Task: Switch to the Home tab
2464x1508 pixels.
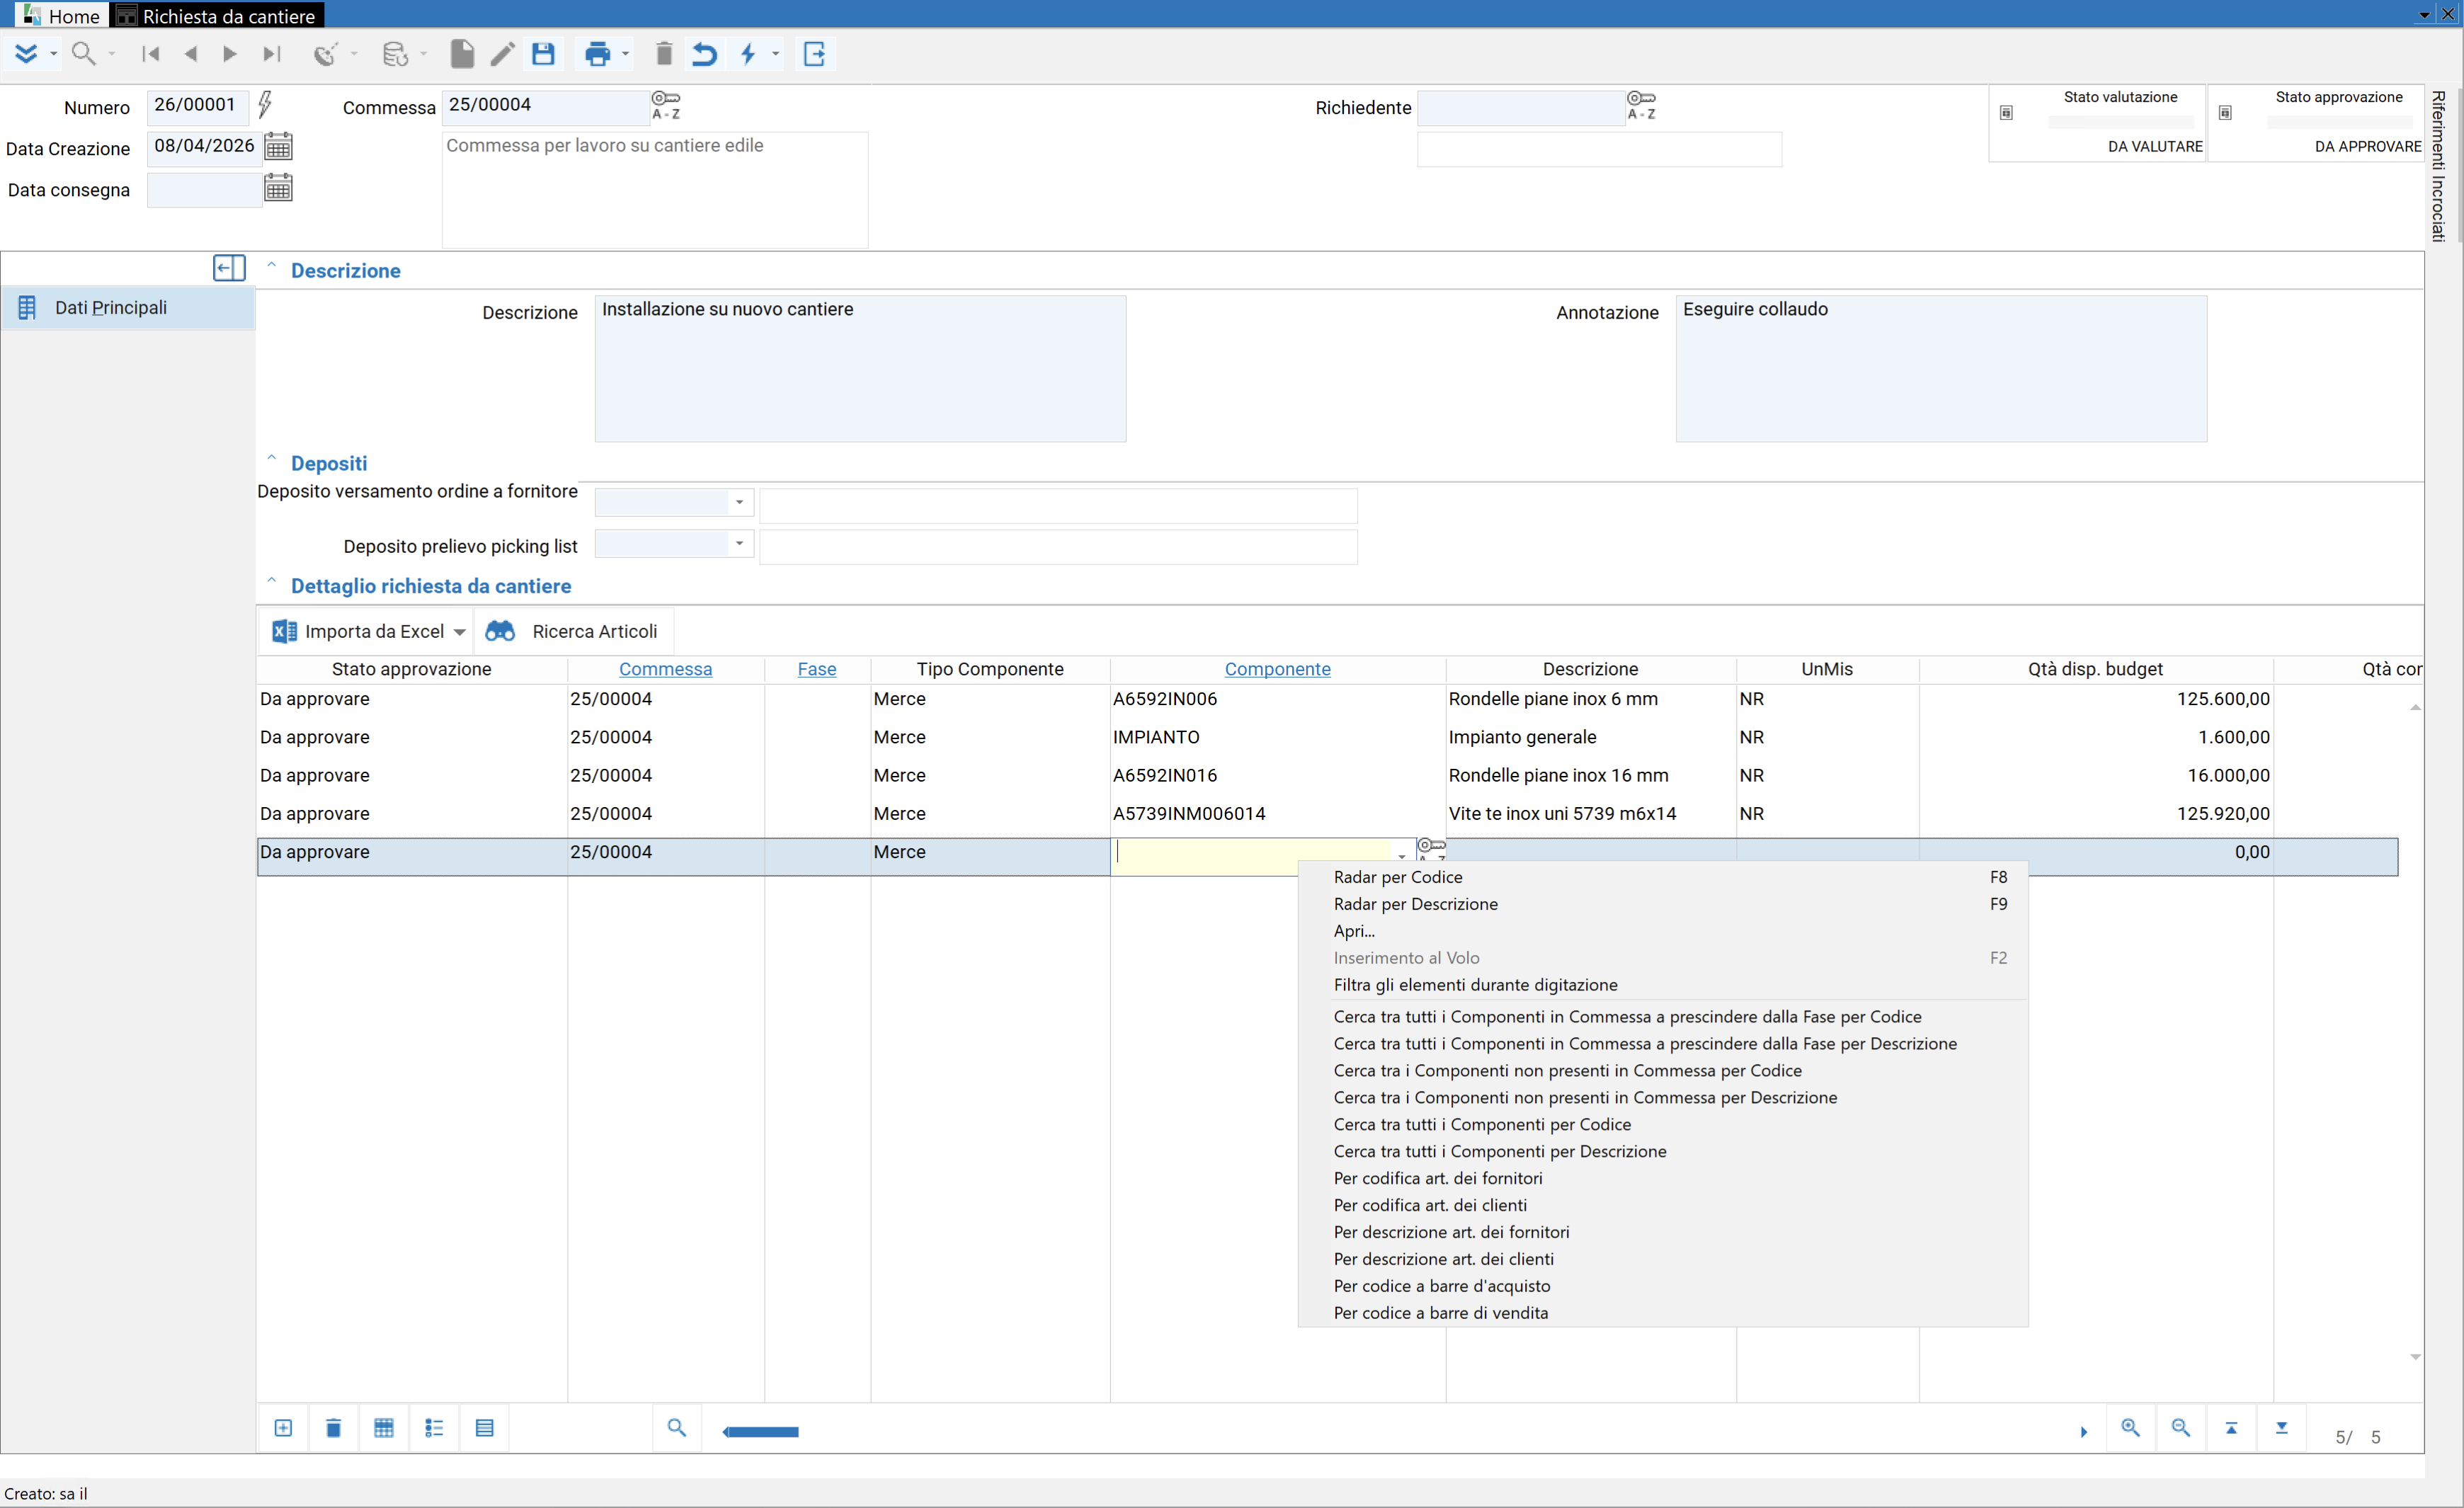Action: (x=61, y=16)
